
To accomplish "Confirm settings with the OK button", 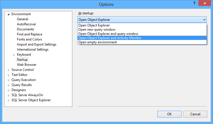I will click(x=169, y=114).
